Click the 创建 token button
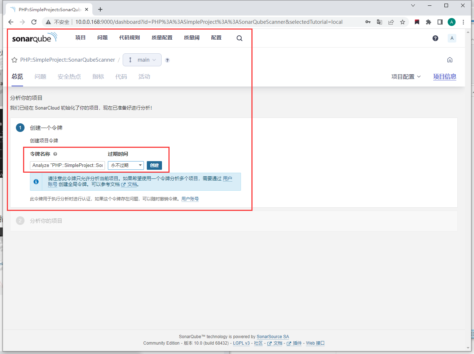 coord(154,165)
